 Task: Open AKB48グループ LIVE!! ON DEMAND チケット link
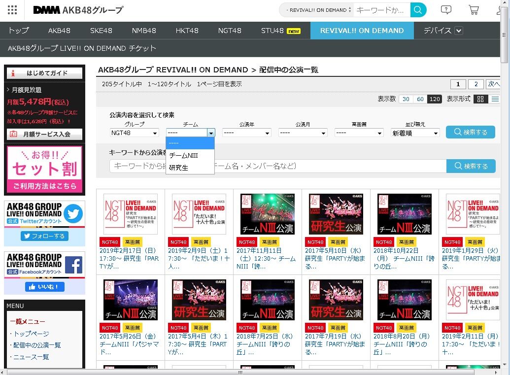coord(82,48)
